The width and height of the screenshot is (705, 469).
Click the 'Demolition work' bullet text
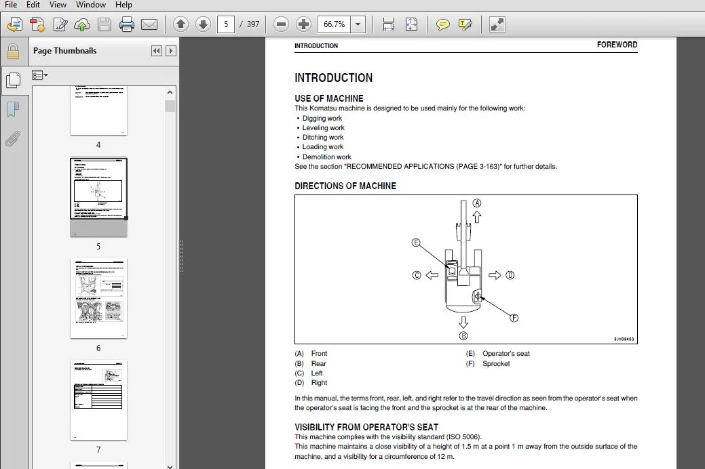point(327,157)
